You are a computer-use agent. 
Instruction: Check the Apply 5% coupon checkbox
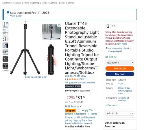79,110
